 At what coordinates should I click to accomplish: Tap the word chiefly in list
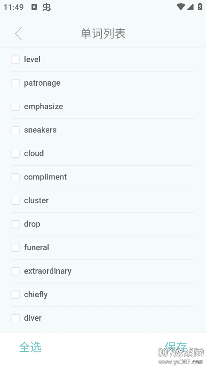coord(36,295)
